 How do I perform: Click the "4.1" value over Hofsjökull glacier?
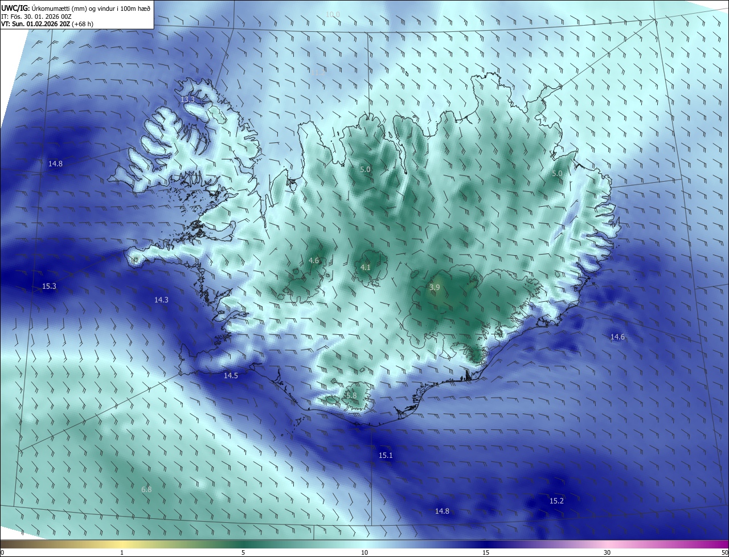point(366,267)
